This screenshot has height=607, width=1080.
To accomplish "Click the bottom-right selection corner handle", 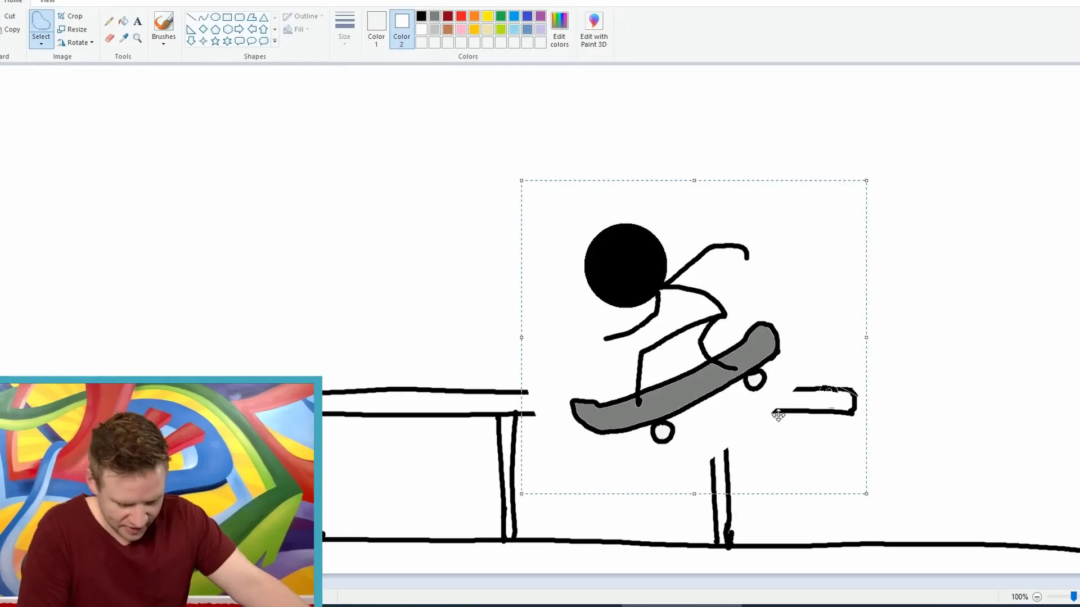I will pos(866,493).
